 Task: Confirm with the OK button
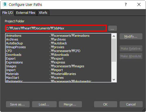105,104
